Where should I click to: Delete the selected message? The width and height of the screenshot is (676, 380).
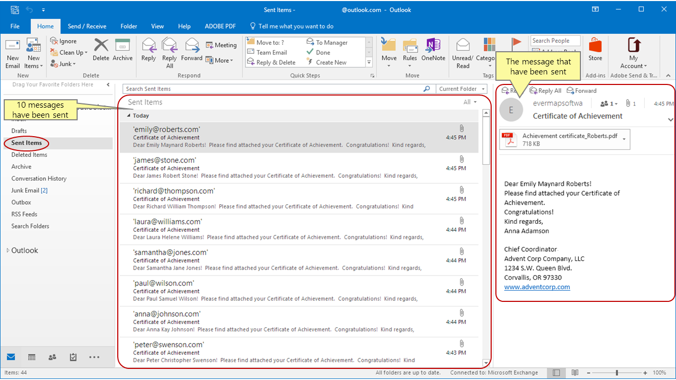pyautogui.click(x=100, y=52)
